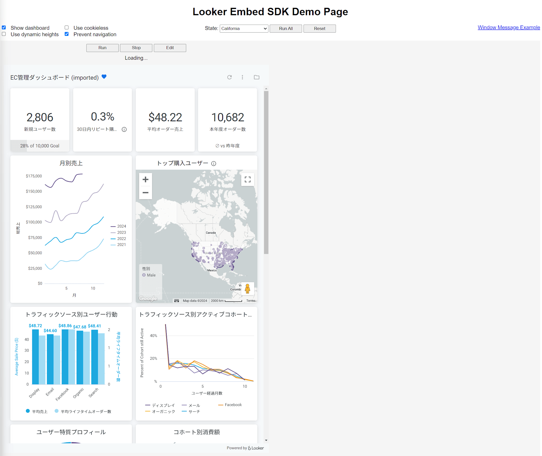The height and width of the screenshot is (456, 542).
Task: Click the EC管理ダッシュボード (imported) title
Action: click(55, 78)
